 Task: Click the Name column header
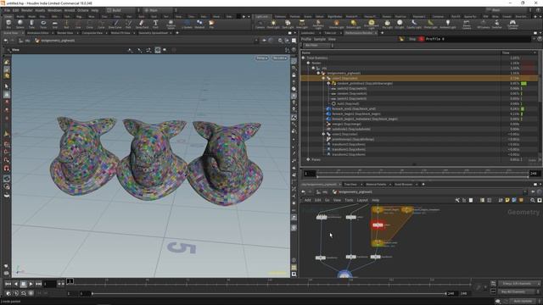(400, 53)
